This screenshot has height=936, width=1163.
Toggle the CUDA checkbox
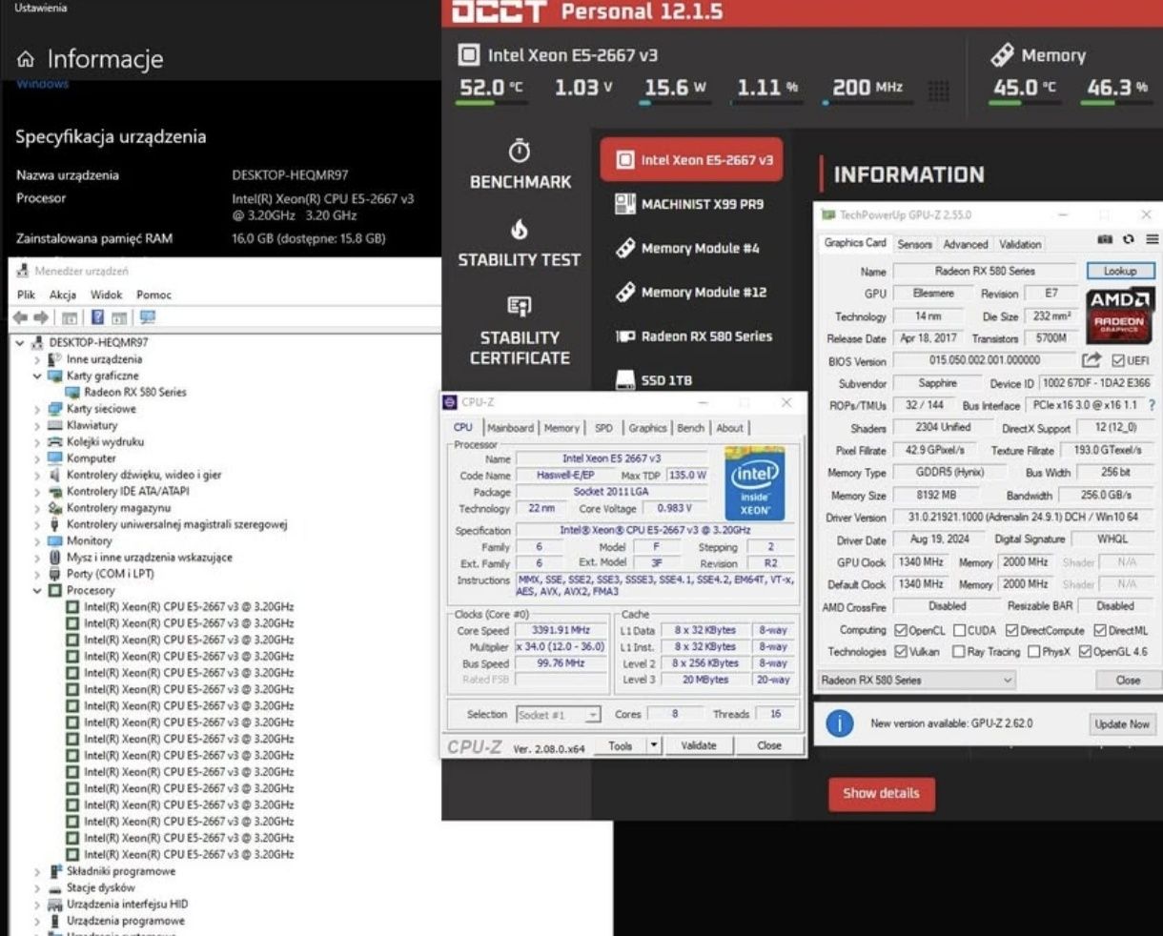pyautogui.click(x=960, y=630)
